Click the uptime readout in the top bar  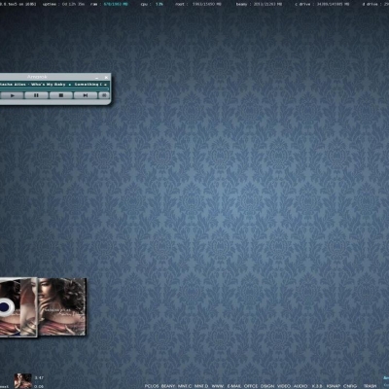[x=63, y=4]
